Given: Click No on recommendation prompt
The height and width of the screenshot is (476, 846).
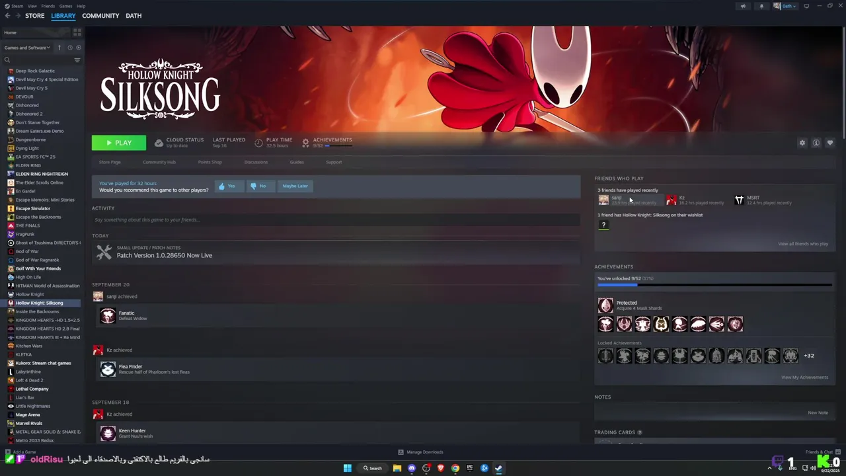Looking at the screenshot, I should (260, 186).
